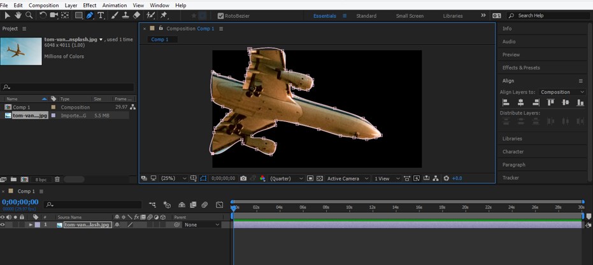
Task: Select the Roto Brush tool
Action: pyautogui.click(x=150, y=15)
